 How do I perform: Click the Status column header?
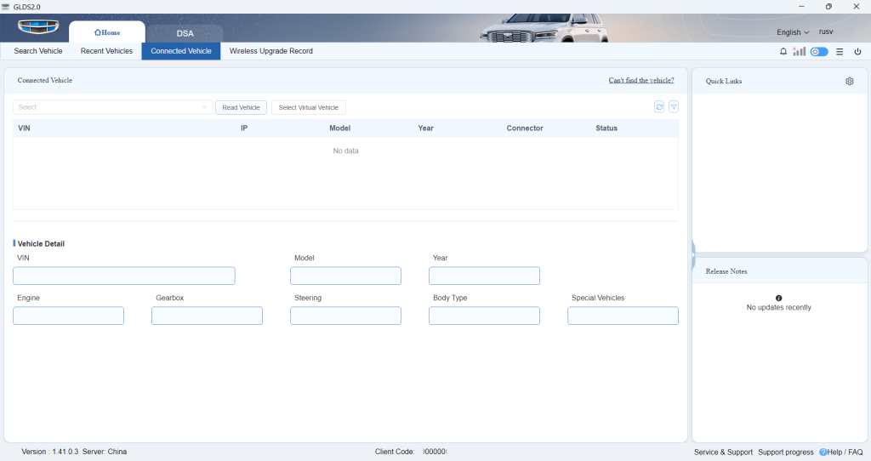pos(606,128)
